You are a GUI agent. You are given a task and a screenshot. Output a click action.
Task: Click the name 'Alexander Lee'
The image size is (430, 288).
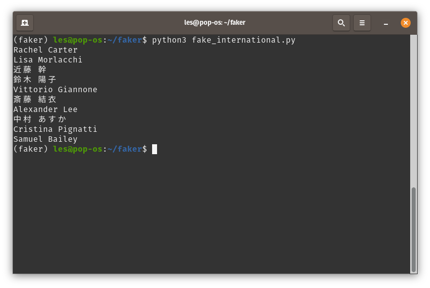click(48, 109)
